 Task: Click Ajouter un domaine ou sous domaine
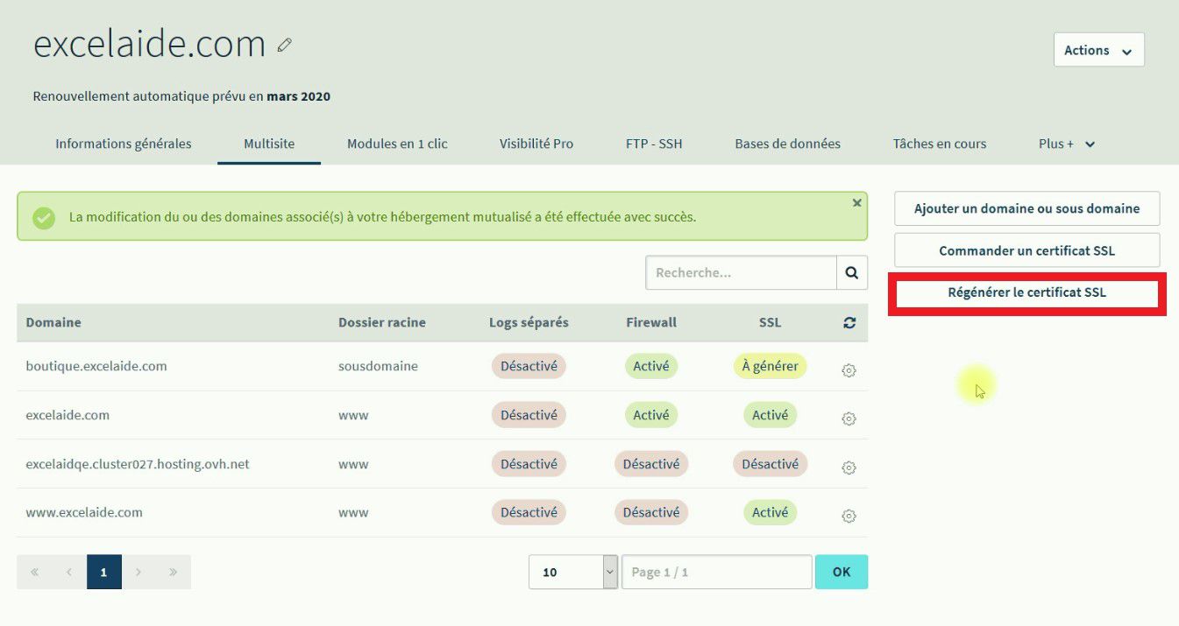pos(1027,208)
